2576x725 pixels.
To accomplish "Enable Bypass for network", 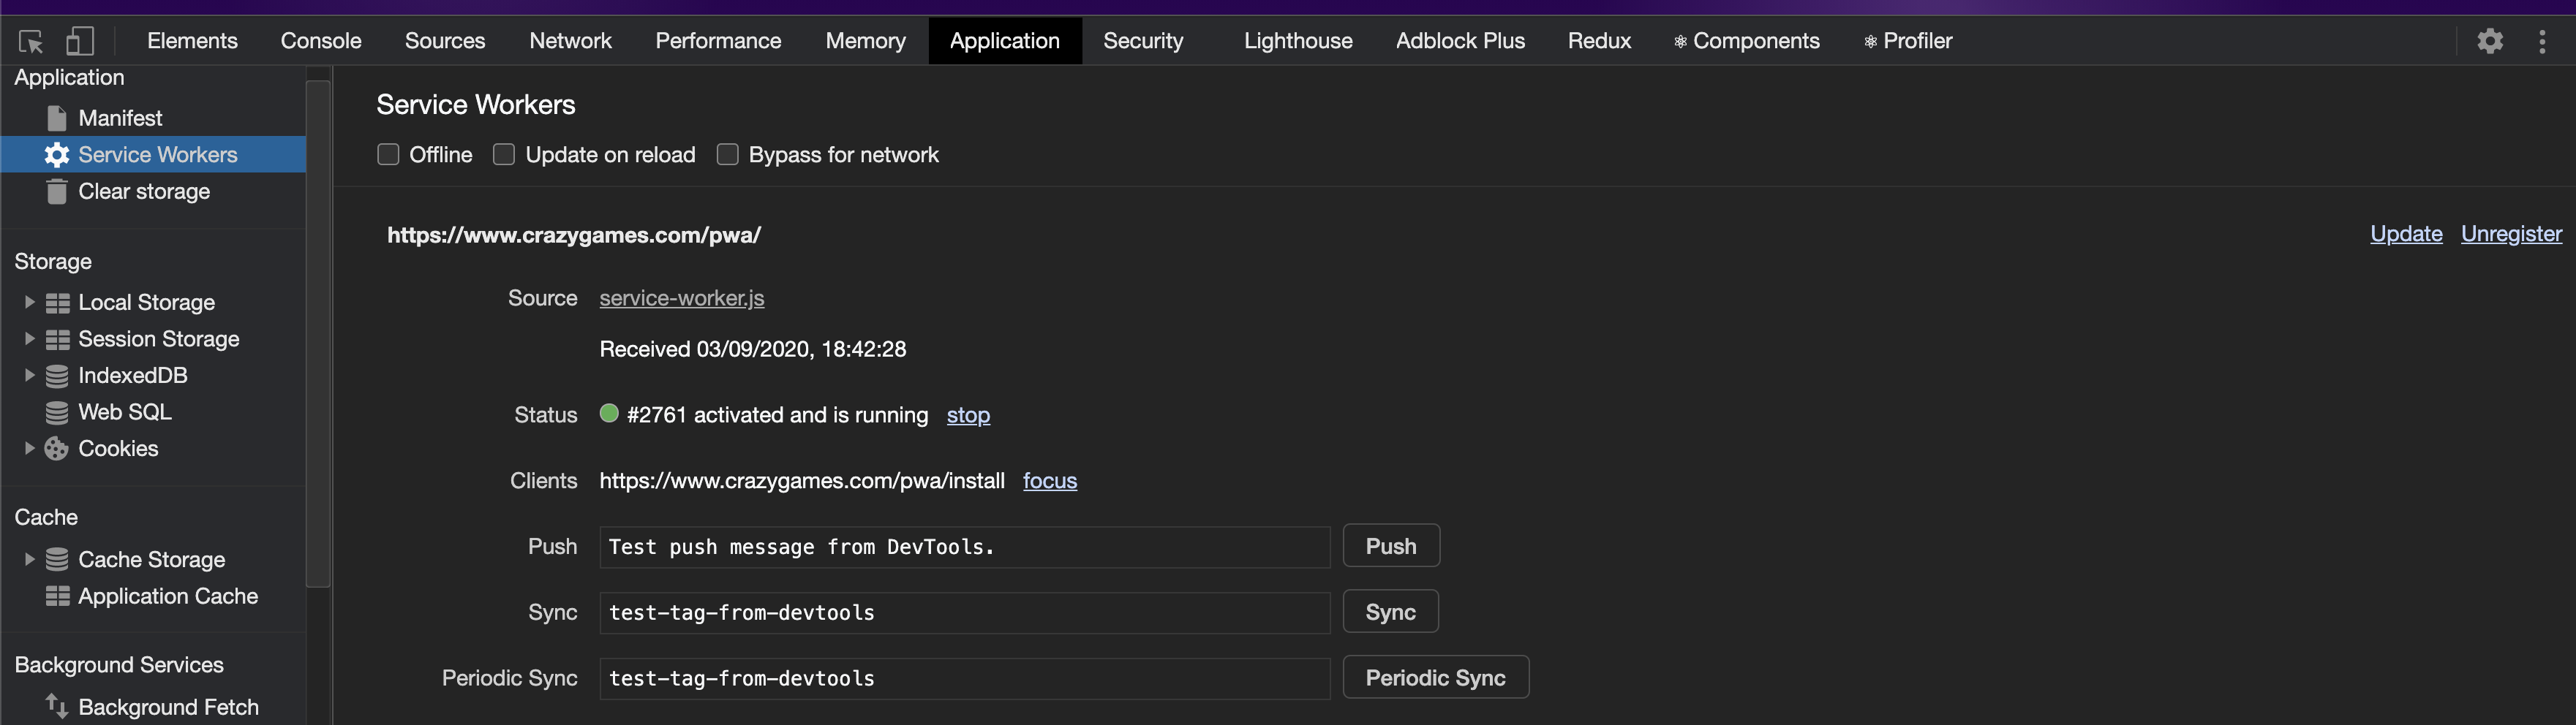I will 727,153.
